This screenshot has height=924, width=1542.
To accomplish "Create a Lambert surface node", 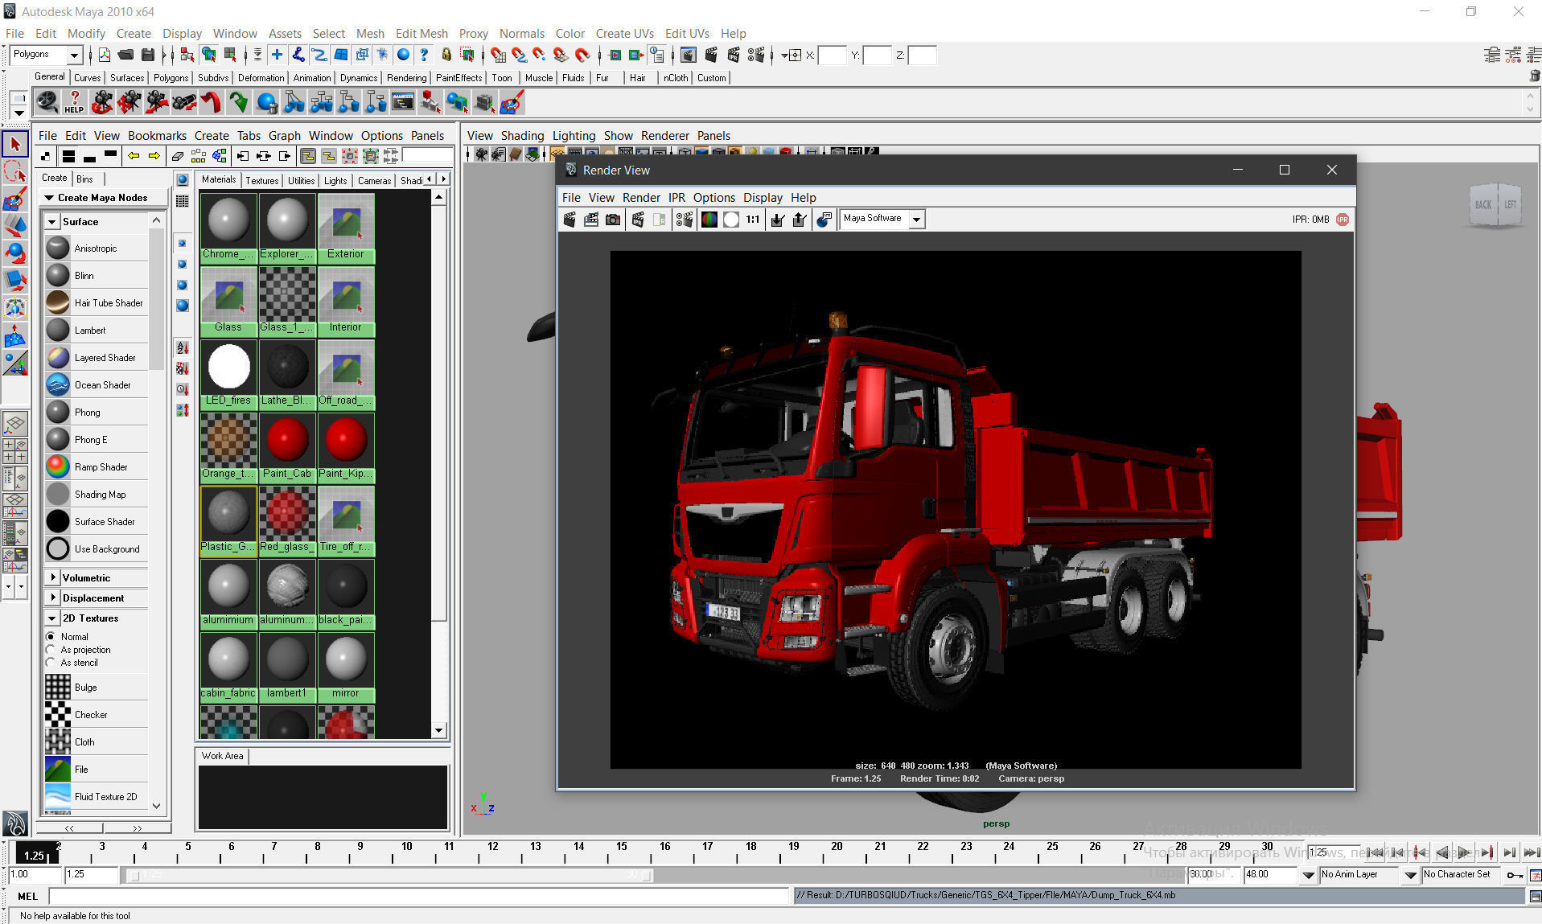I will point(97,330).
